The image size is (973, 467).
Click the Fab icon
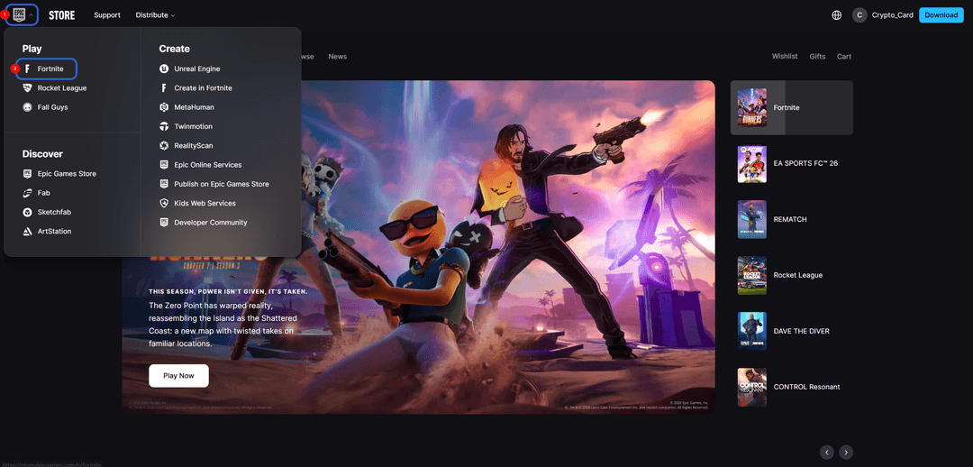[27, 193]
